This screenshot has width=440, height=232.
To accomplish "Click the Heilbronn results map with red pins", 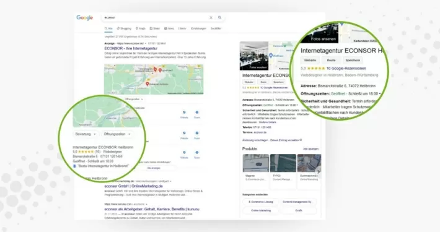I will click(154, 79).
